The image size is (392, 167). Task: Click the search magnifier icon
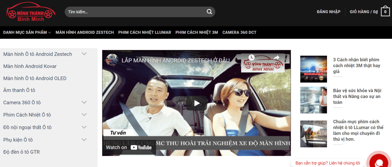point(209,12)
